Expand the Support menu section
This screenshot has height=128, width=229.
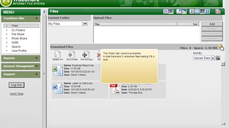36,74
